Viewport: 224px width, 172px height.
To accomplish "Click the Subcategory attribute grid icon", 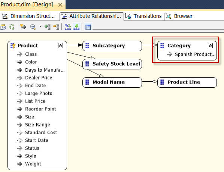I will tap(87, 46).
